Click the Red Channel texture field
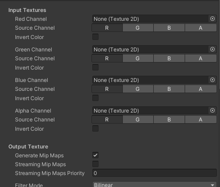The height and width of the screenshot is (187, 220). tap(150, 19)
